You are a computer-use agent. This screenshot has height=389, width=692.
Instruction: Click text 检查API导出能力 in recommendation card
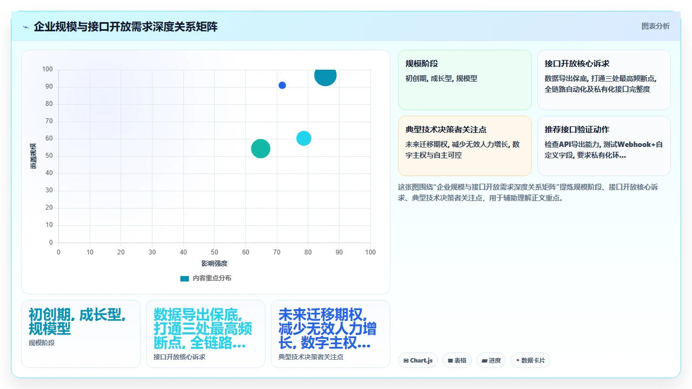pyautogui.click(x=573, y=144)
